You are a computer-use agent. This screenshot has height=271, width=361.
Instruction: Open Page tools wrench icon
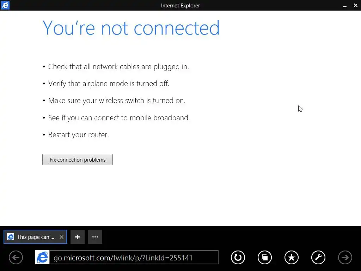click(318, 257)
